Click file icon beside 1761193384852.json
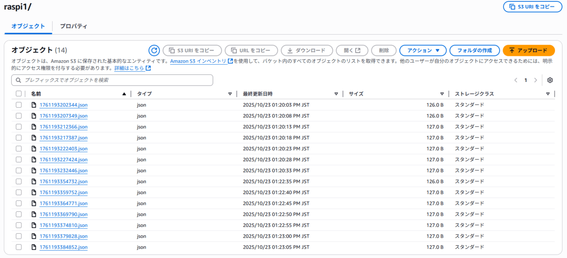The image size is (567, 258). point(34,247)
